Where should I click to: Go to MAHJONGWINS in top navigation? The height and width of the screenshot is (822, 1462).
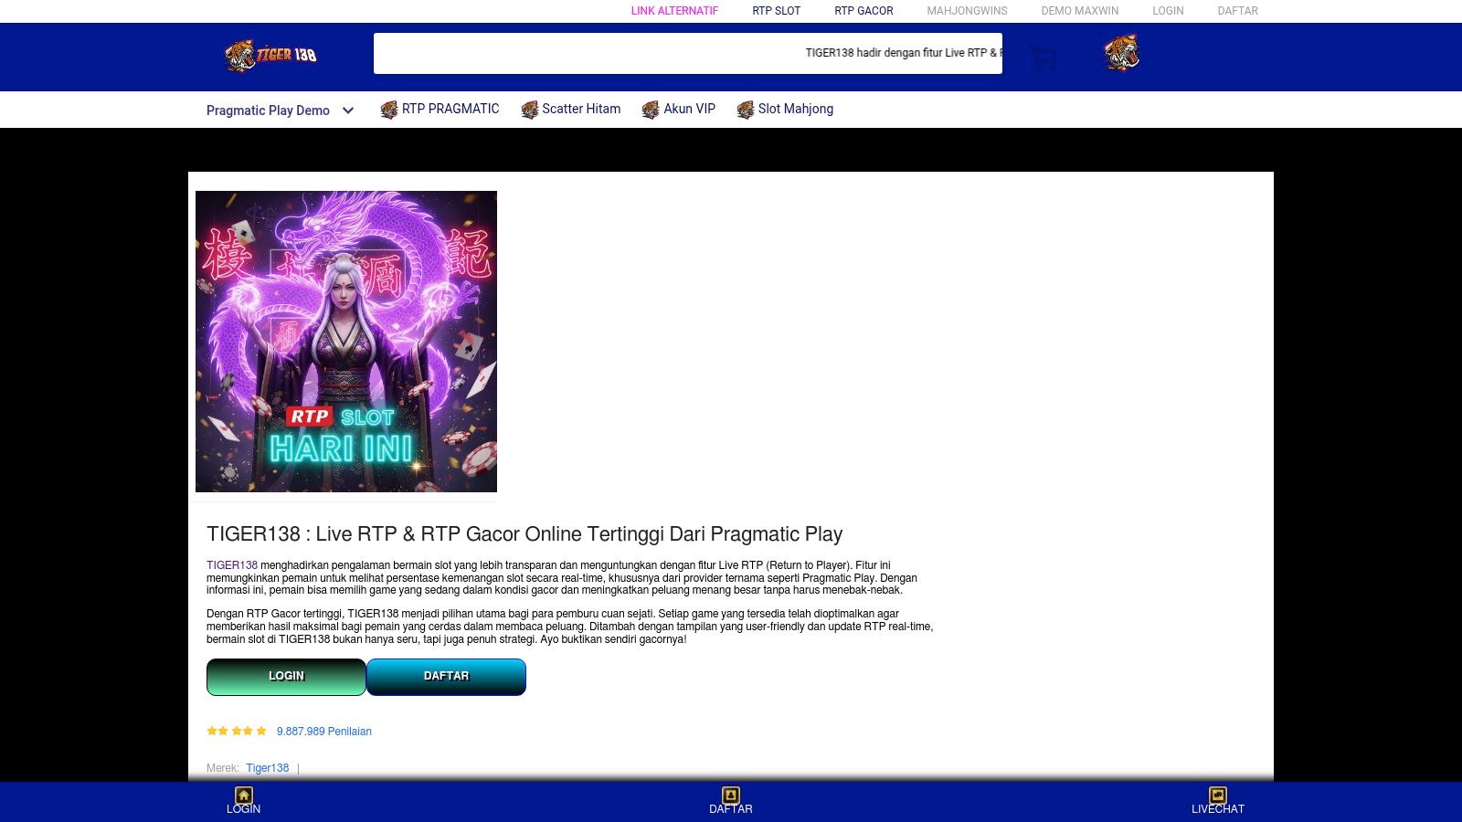click(967, 11)
